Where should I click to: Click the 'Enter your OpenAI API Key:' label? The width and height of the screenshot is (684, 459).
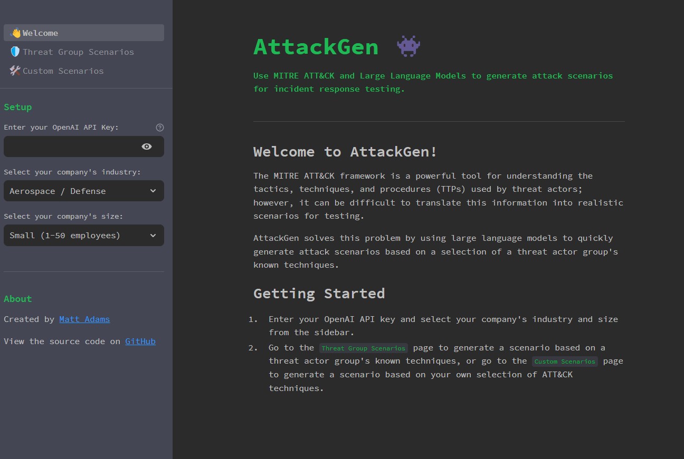[x=61, y=128]
